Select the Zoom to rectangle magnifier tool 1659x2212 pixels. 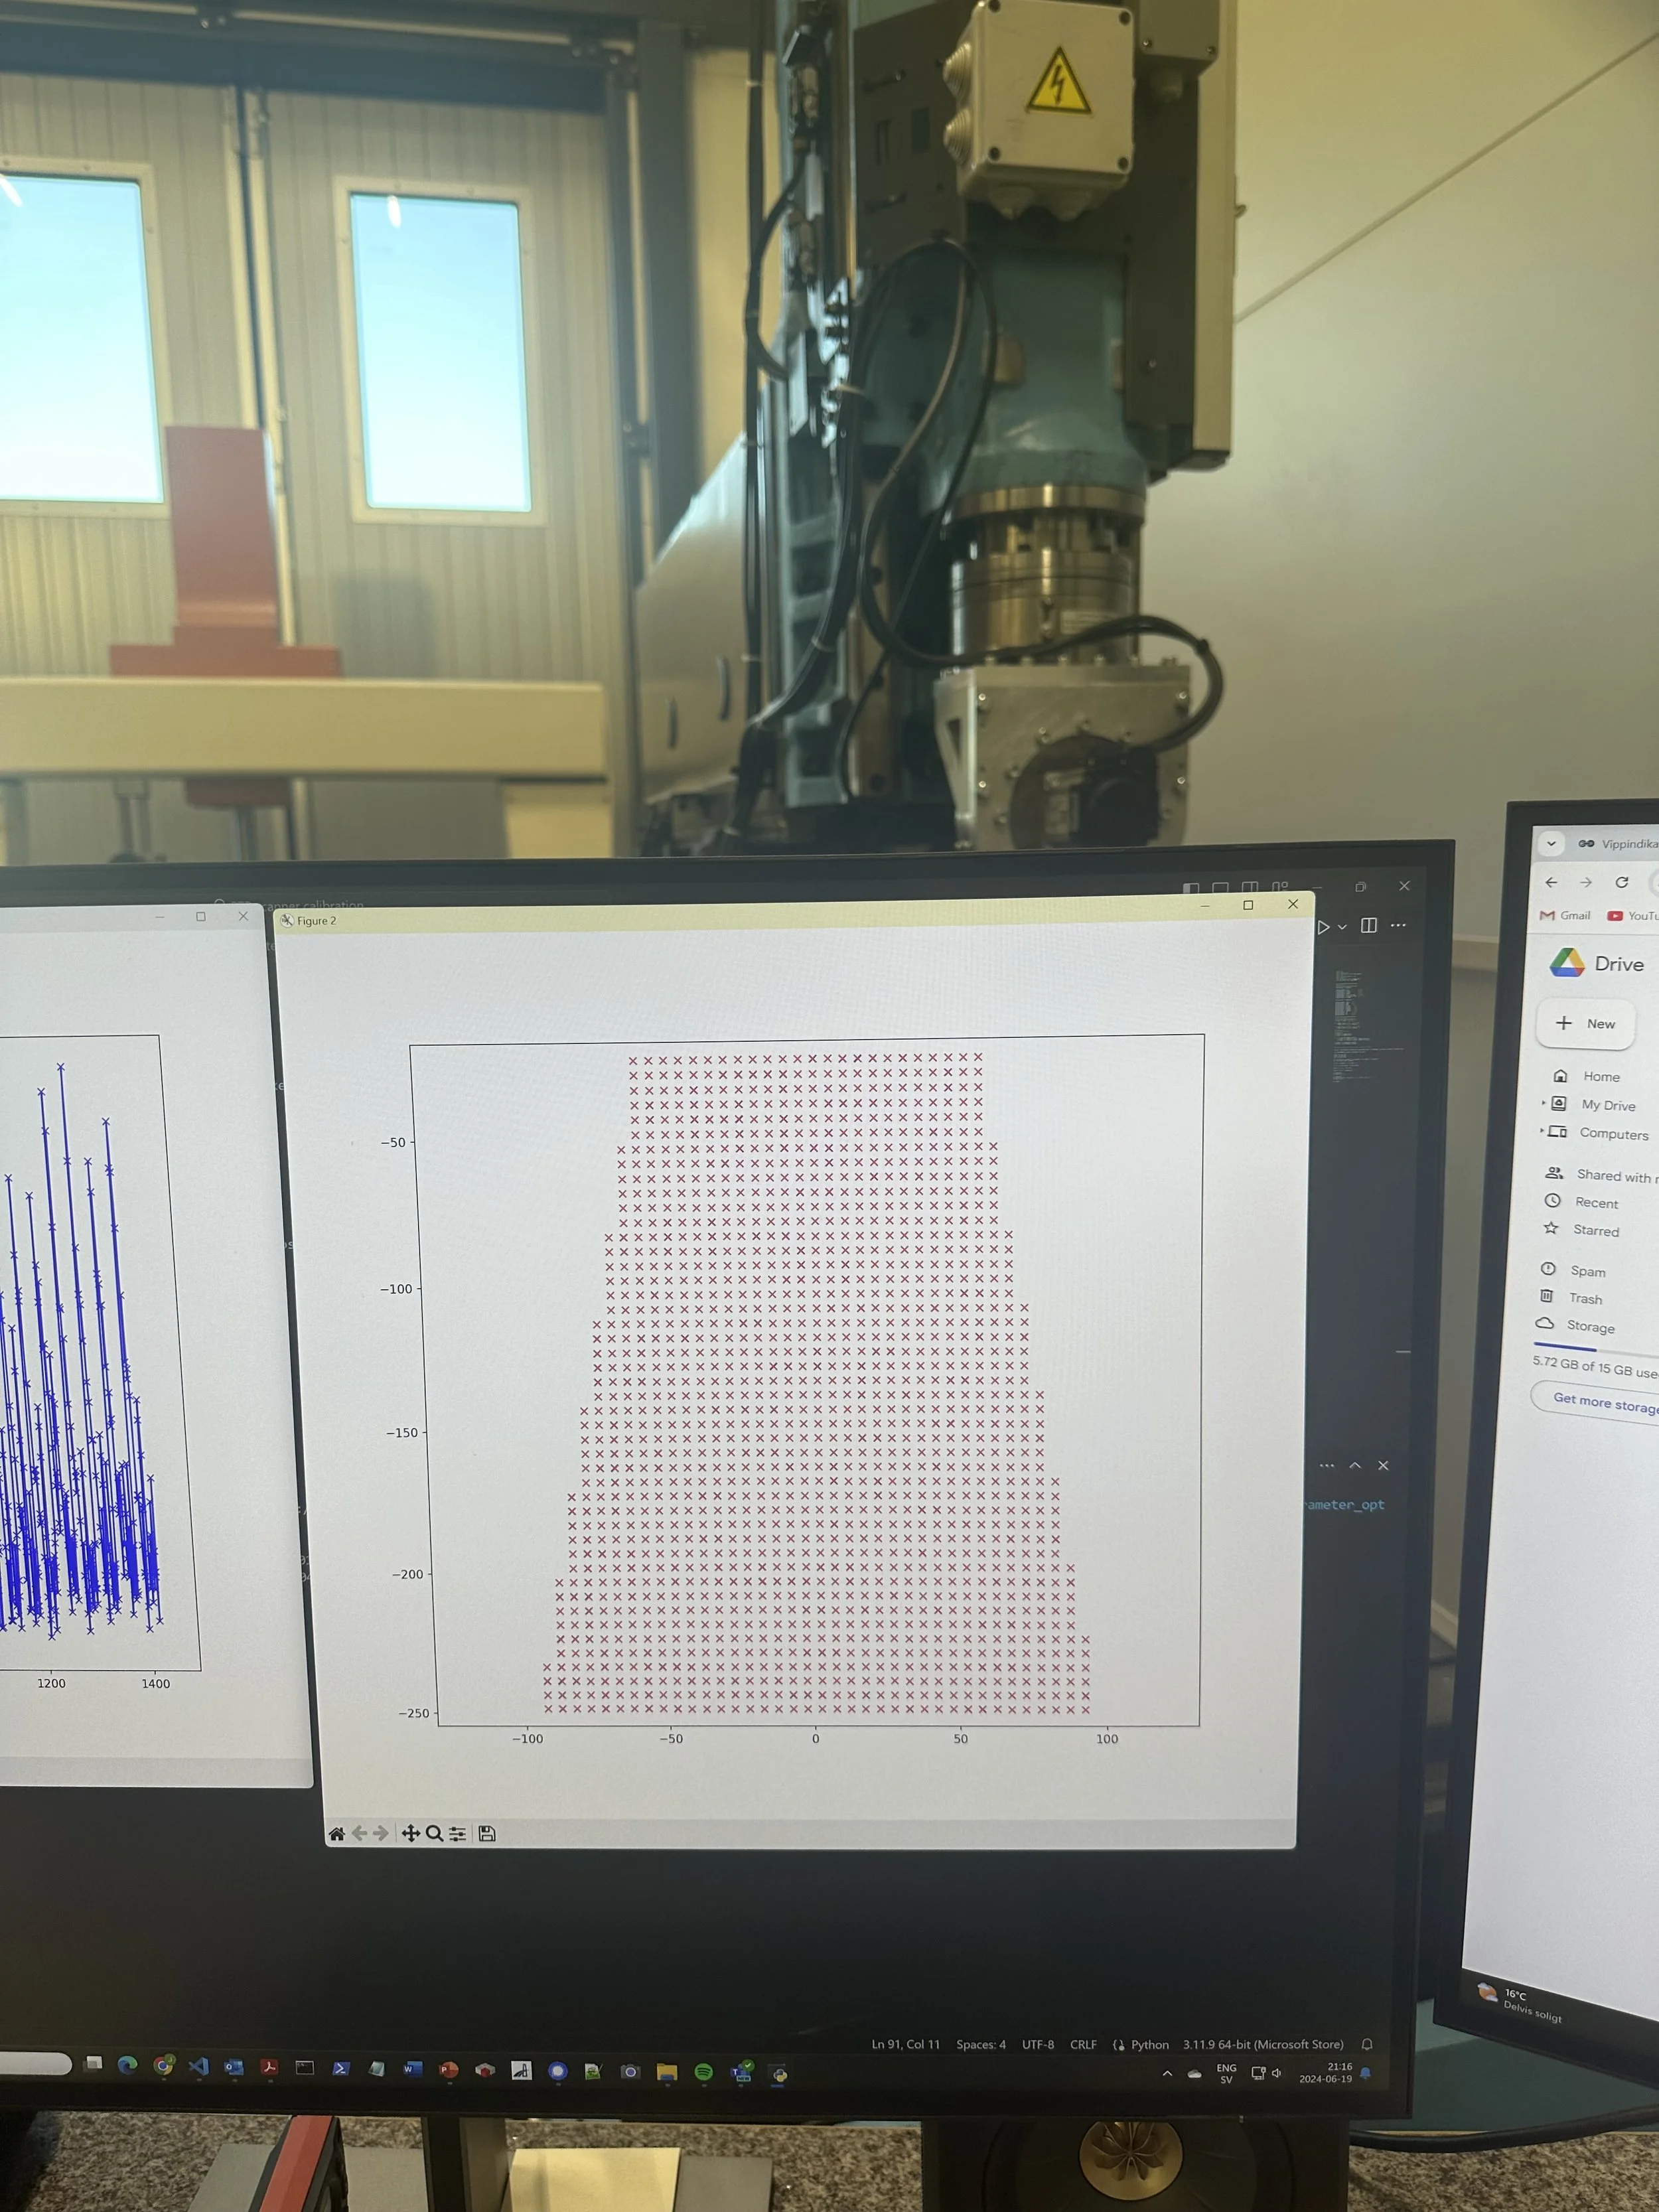434,1833
